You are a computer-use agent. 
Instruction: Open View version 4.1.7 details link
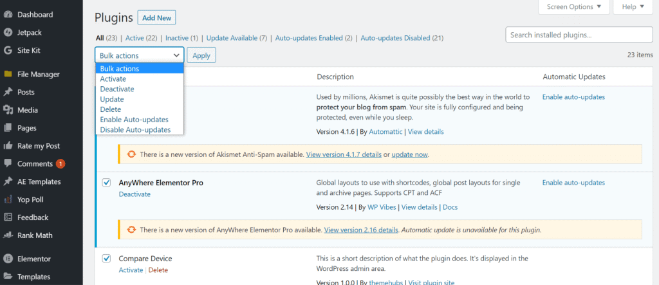pos(344,154)
